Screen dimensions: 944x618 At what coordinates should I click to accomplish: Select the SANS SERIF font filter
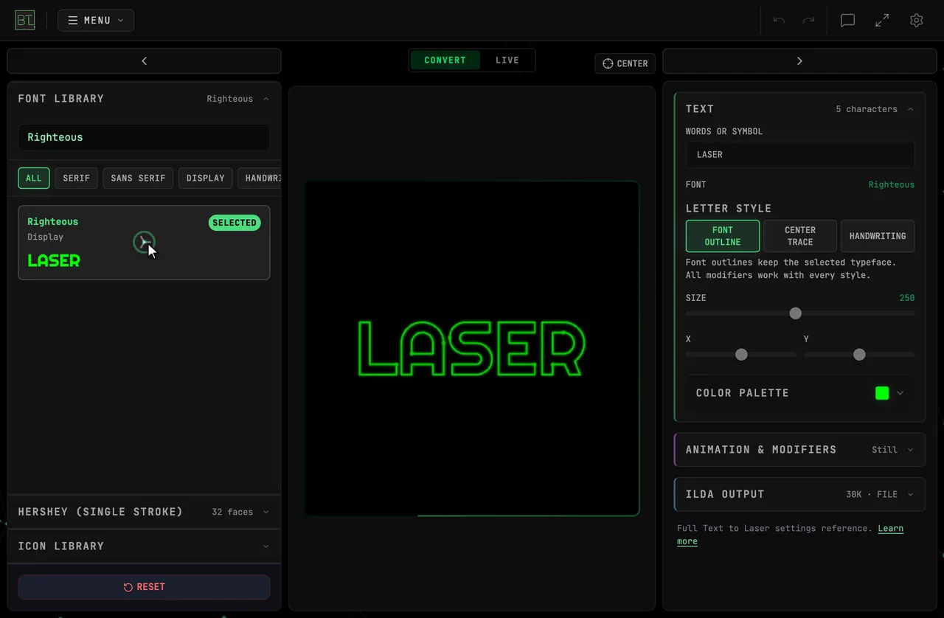coord(138,178)
